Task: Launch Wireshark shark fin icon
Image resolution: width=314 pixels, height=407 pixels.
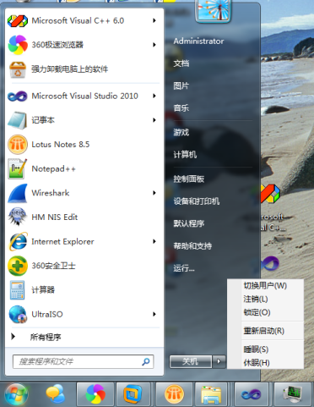Action: (x=18, y=193)
